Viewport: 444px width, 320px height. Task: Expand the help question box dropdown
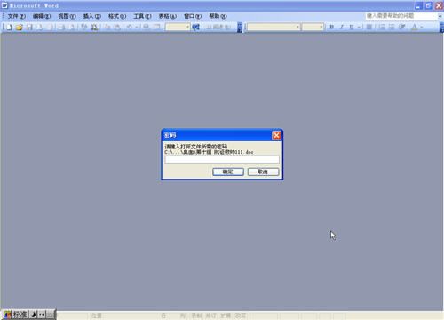[440, 16]
